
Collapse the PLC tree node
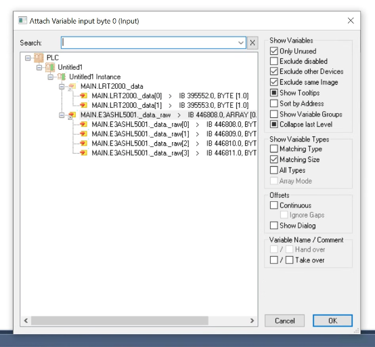(28, 58)
